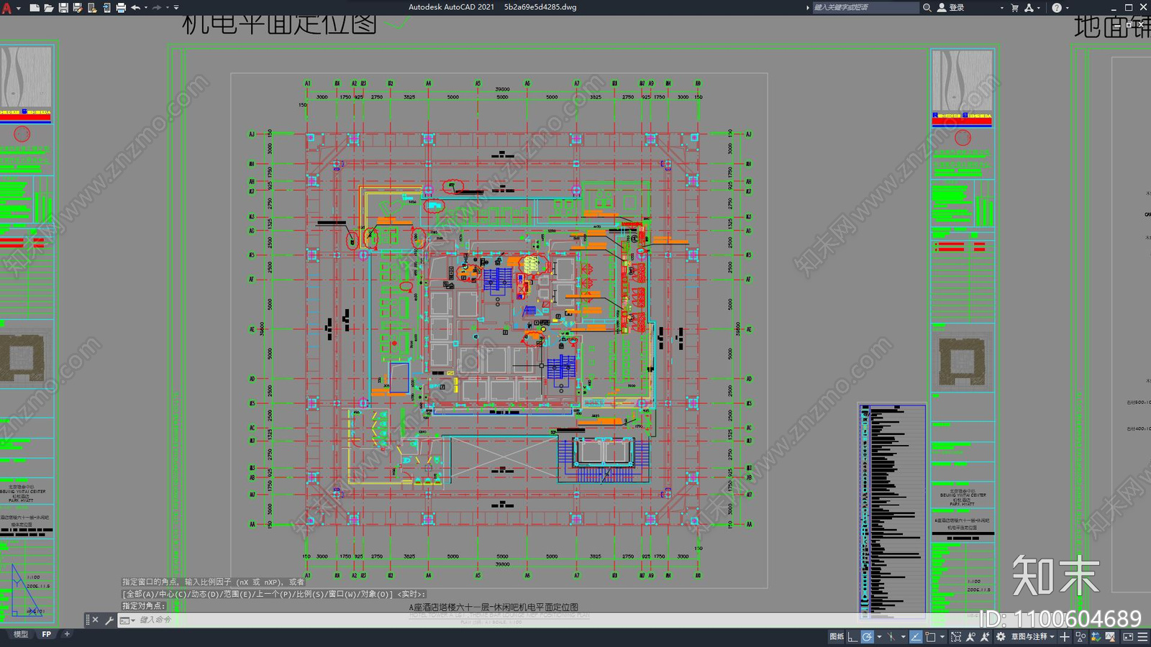Redo the last undone action

point(157,7)
